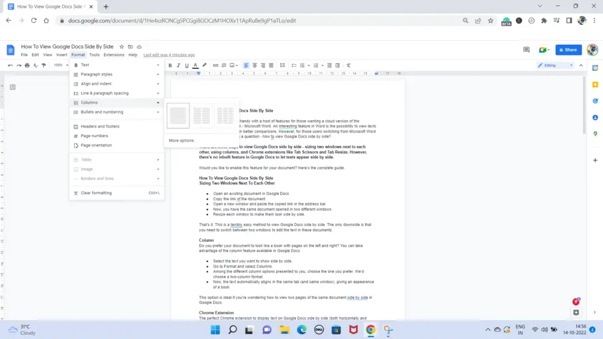Set left text alignment

(246, 65)
